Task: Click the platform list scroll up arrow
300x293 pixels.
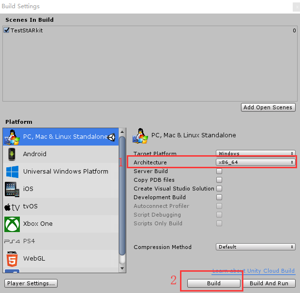Action: 122,132
